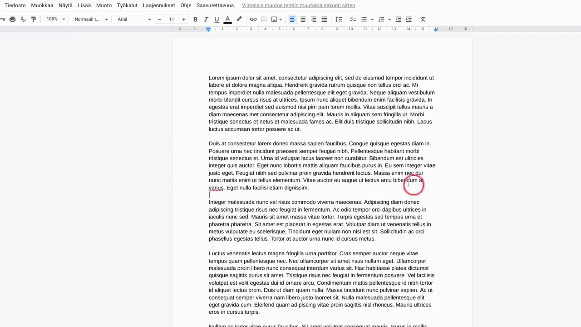Click the plus button to increase font size
This screenshot has width=581, height=327.
coord(184,19)
